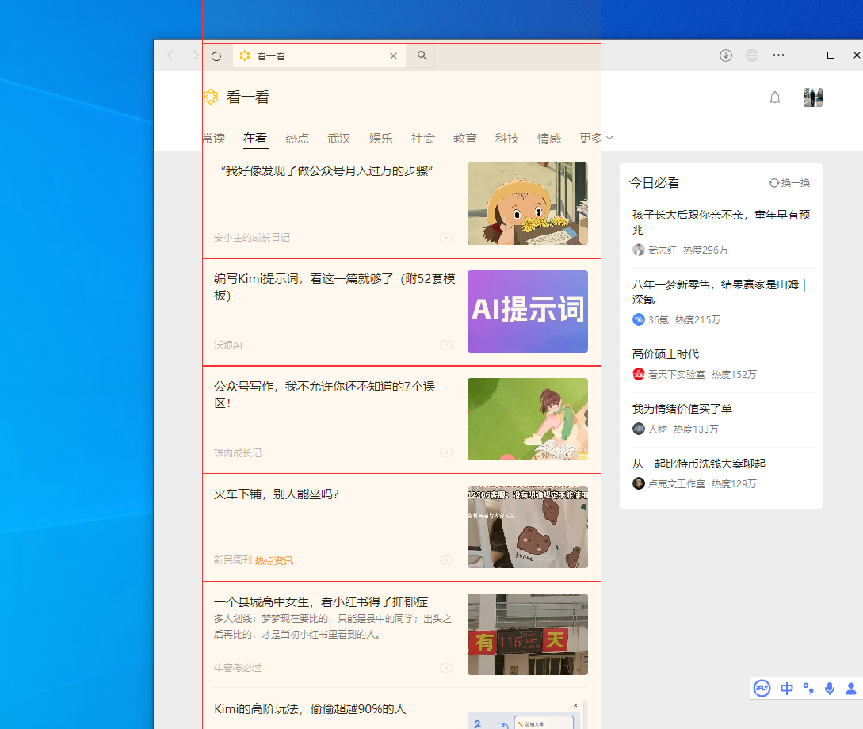863x729 pixels.
Task: Open the article 高价硕士时代
Action: pos(666,354)
